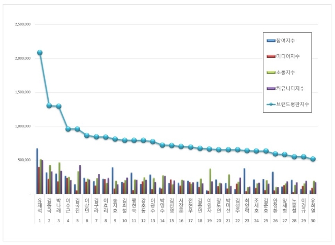Click the rank 4 line data marker
The width and height of the screenshot is (335, 245).
point(68,129)
